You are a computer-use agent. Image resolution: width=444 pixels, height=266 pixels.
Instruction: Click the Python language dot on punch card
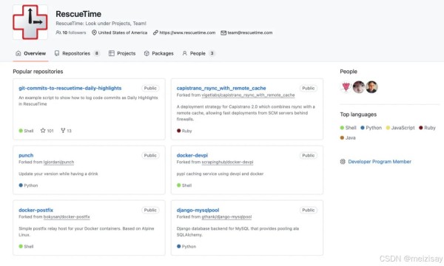pos(21,185)
